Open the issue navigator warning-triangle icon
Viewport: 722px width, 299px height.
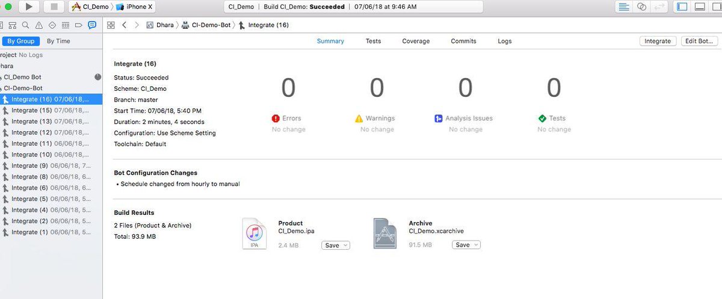coord(39,25)
